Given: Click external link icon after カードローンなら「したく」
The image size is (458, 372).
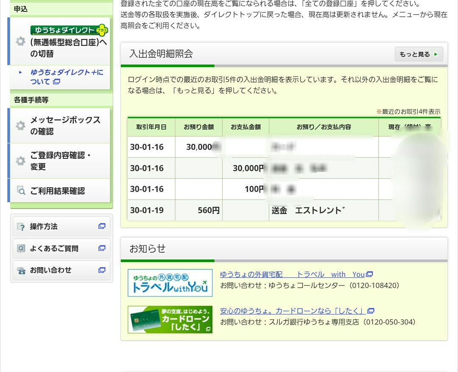Looking at the screenshot, I should pos(371,310).
